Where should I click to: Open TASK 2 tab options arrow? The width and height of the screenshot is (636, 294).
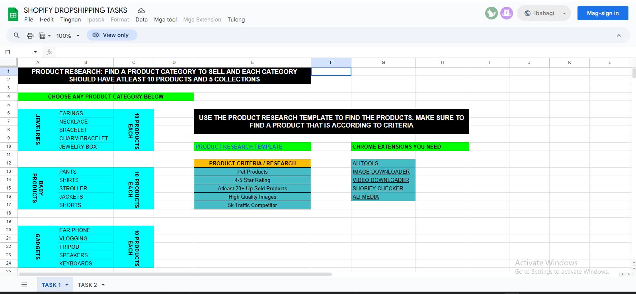point(103,285)
